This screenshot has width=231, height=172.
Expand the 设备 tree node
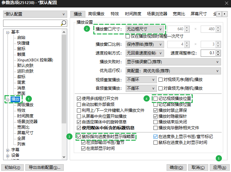(8, 155)
